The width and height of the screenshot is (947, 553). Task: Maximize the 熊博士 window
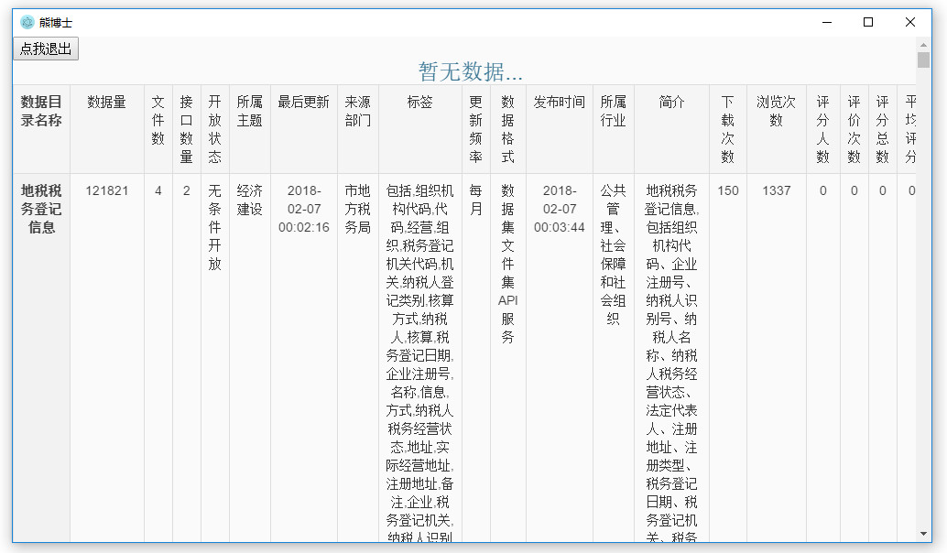click(x=868, y=22)
